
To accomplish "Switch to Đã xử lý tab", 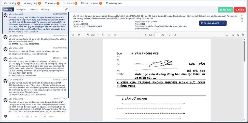I will [x=52, y=3].
